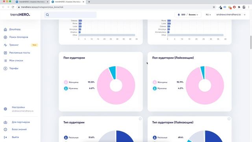Expand the andrew@trendhero.io account menu
The height and width of the screenshot is (142, 252).
(231, 15)
